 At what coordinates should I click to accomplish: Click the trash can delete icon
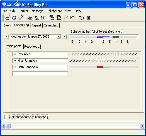[88, 18]
